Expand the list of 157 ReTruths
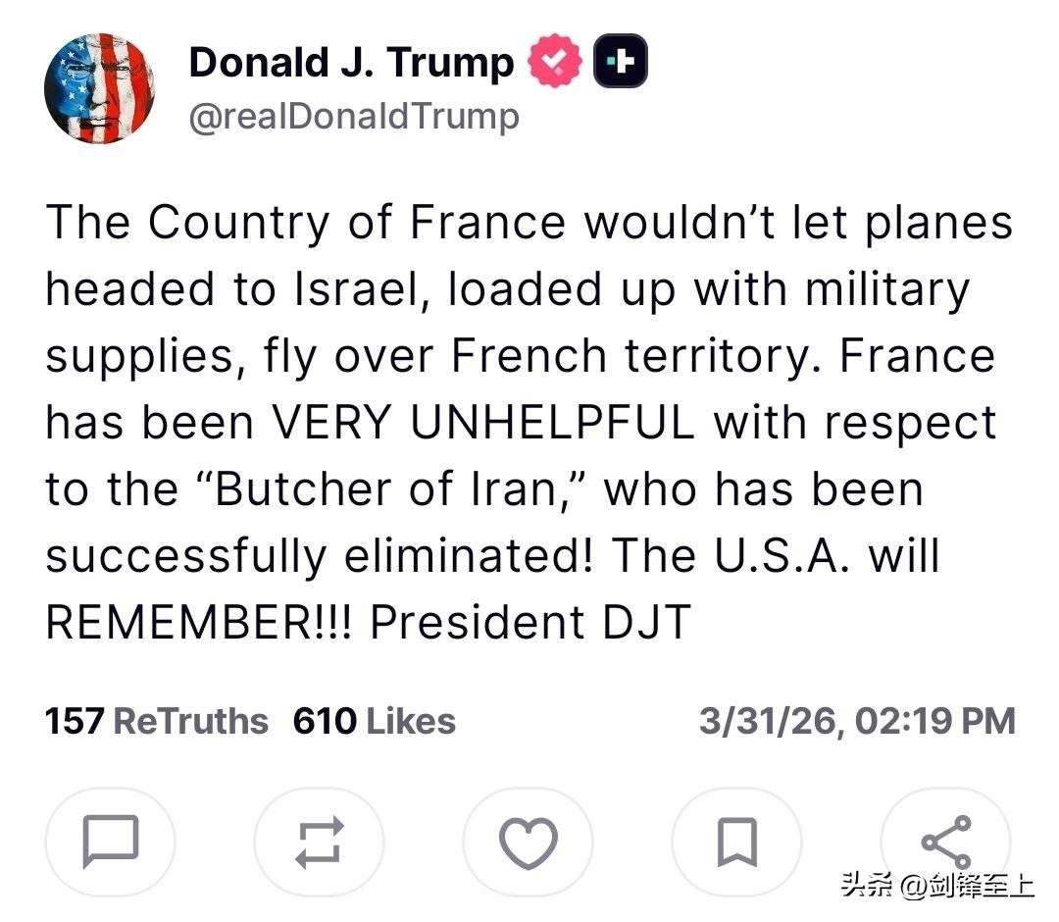Image resolution: width=1059 pixels, height=922 pixels. click(156, 721)
